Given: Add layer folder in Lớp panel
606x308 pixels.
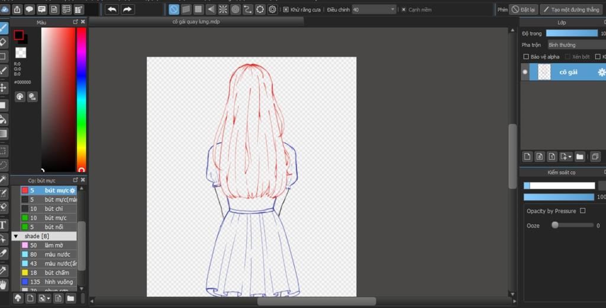Looking at the screenshot, I should [579, 156].
